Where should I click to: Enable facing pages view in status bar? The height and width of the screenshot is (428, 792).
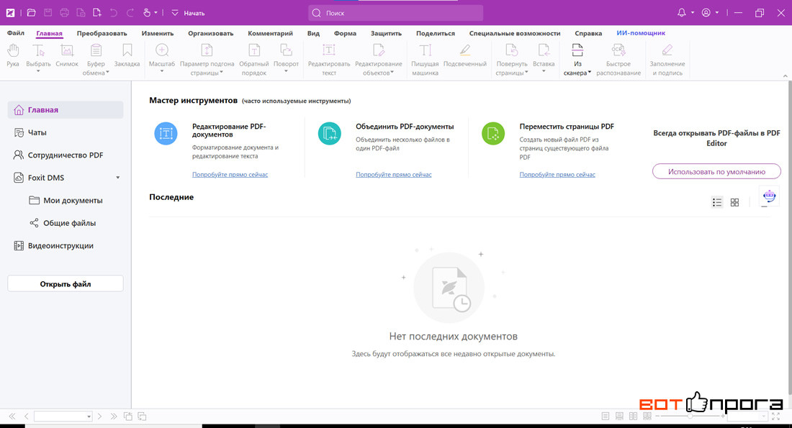pyautogui.click(x=633, y=416)
